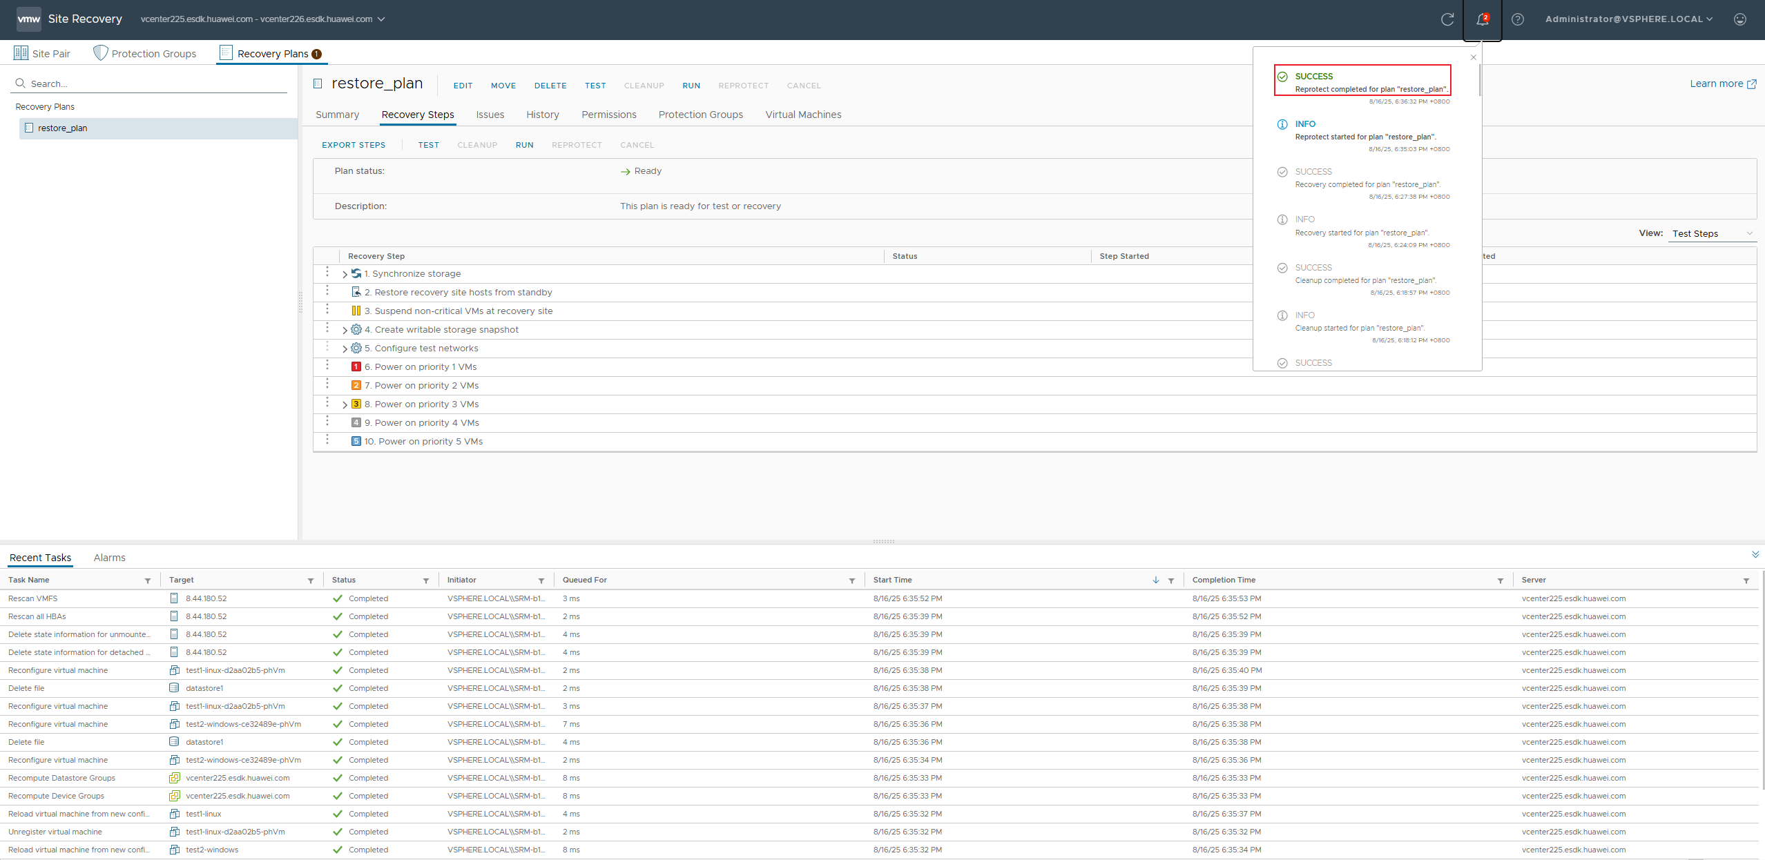Filter the Completion Time column
Image resolution: width=1765 pixels, height=860 pixels.
[x=1501, y=580]
